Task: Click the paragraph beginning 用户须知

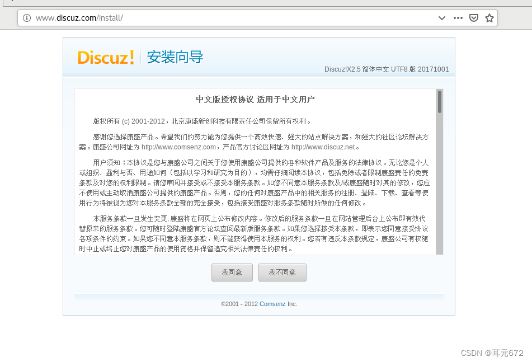Action: coord(255,183)
